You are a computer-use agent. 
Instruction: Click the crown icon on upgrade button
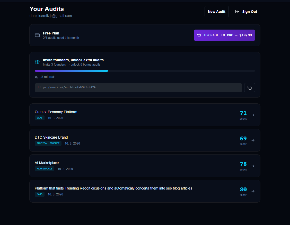click(x=199, y=35)
